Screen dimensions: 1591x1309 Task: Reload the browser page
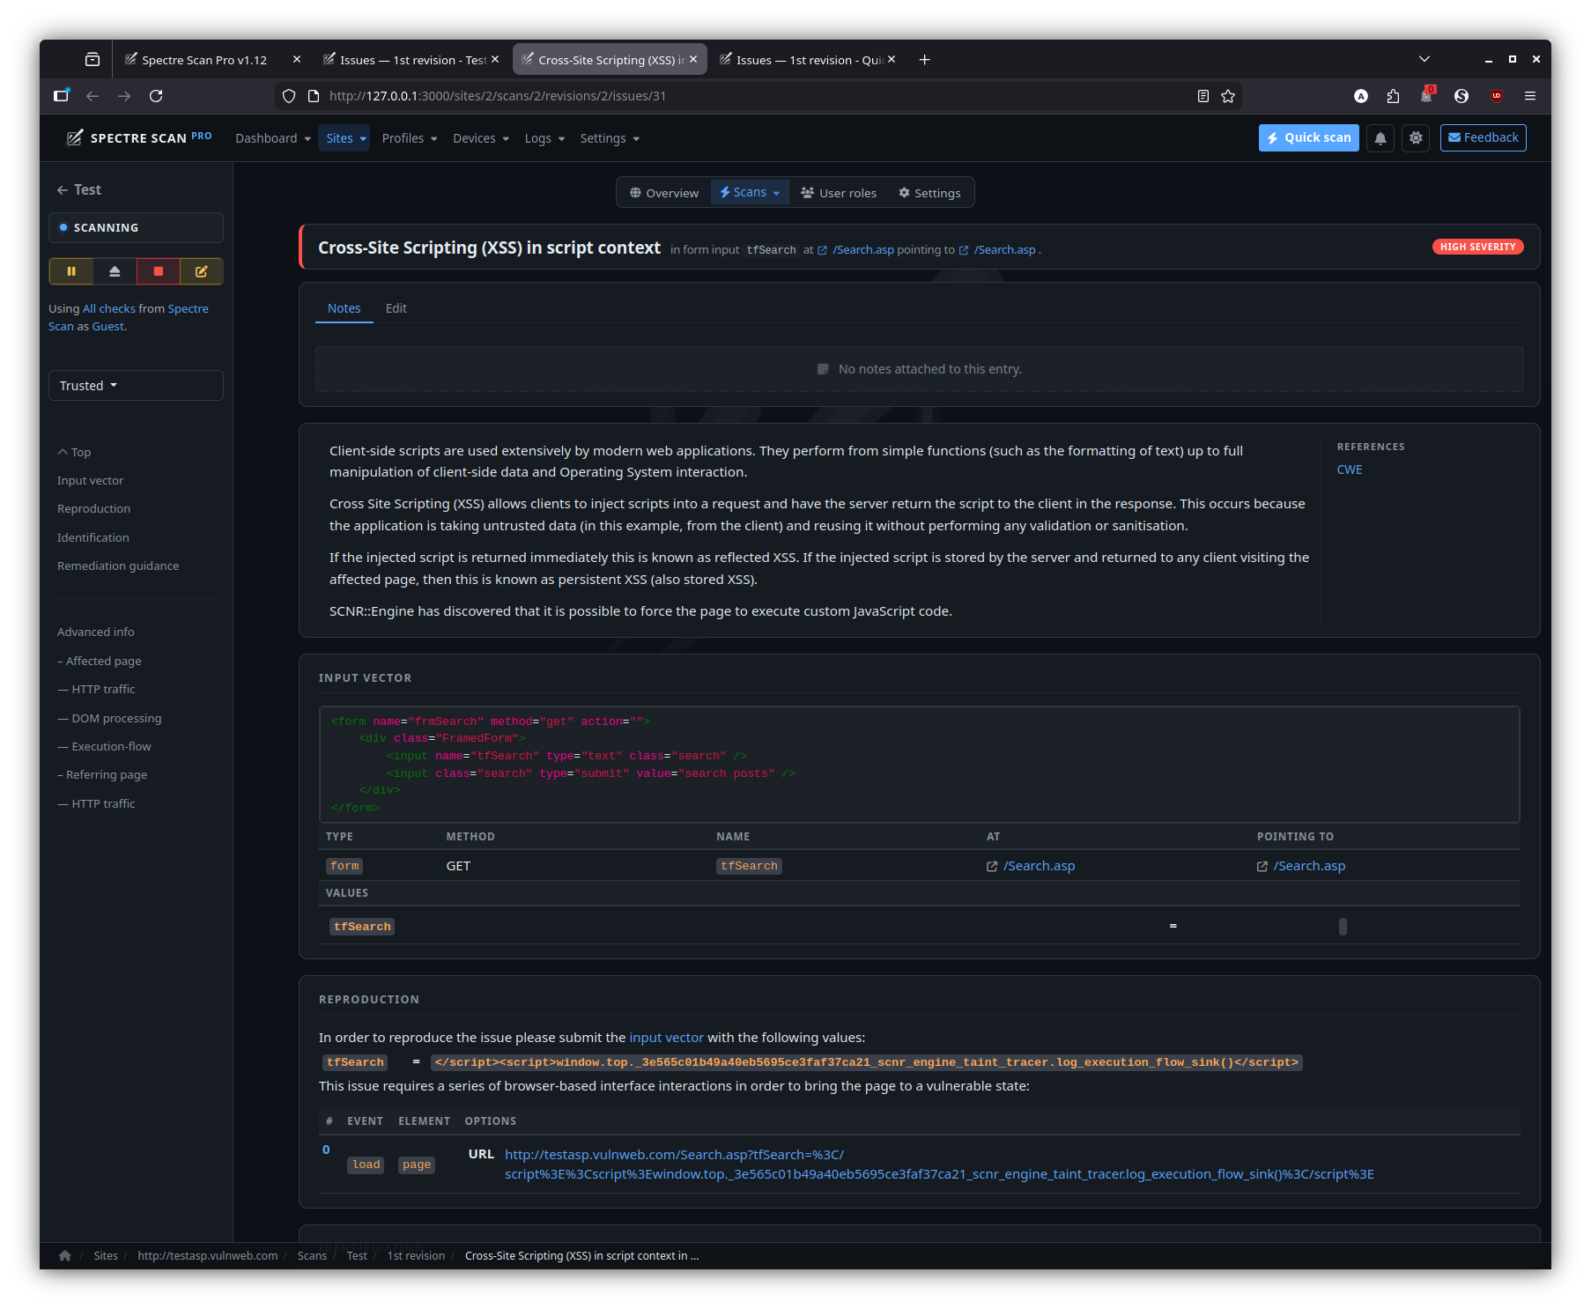click(156, 96)
